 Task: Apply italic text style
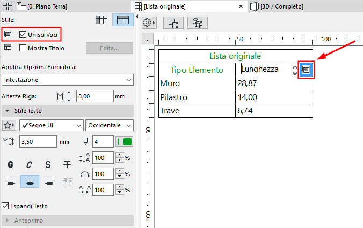pyautogui.click(x=30, y=165)
